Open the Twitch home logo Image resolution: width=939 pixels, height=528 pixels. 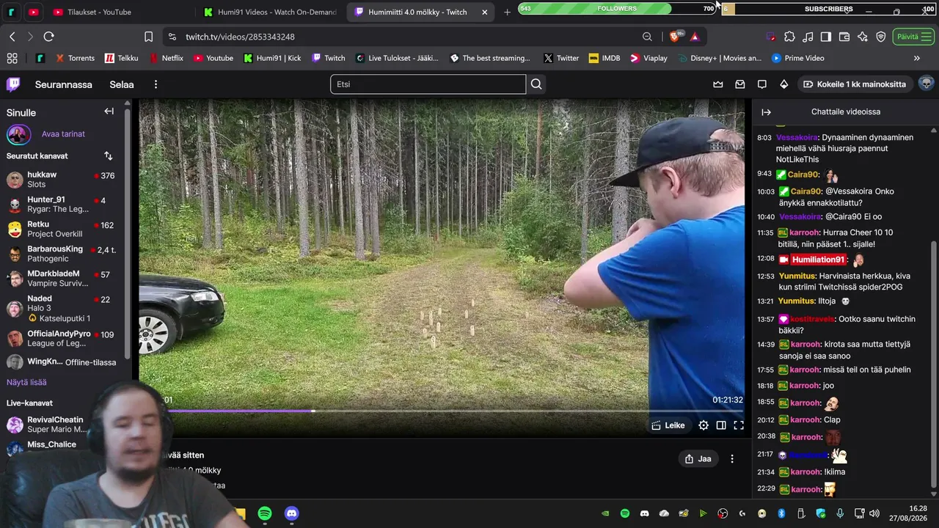click(13, 84)
